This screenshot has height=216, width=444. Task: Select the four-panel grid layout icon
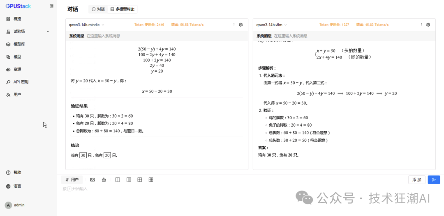point(140,180)
